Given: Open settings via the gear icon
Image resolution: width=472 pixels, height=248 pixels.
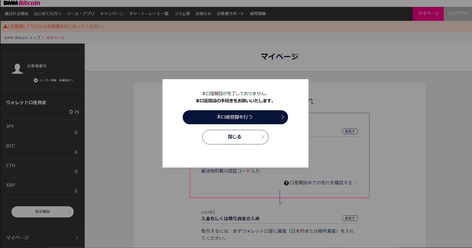Looking at the screenshot, I should pyautogui.click(x=35, y=80).
